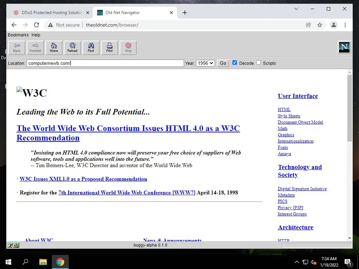Enable the Scripts checkbox
The width and height of the screenshot is (359, 269).
258,63
